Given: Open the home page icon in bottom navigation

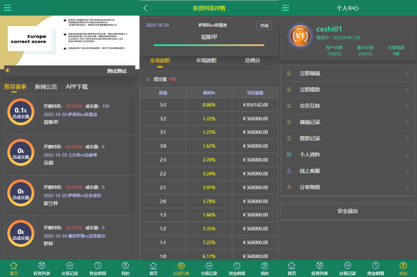Looking at the screenshot, I should coord(13,266).
